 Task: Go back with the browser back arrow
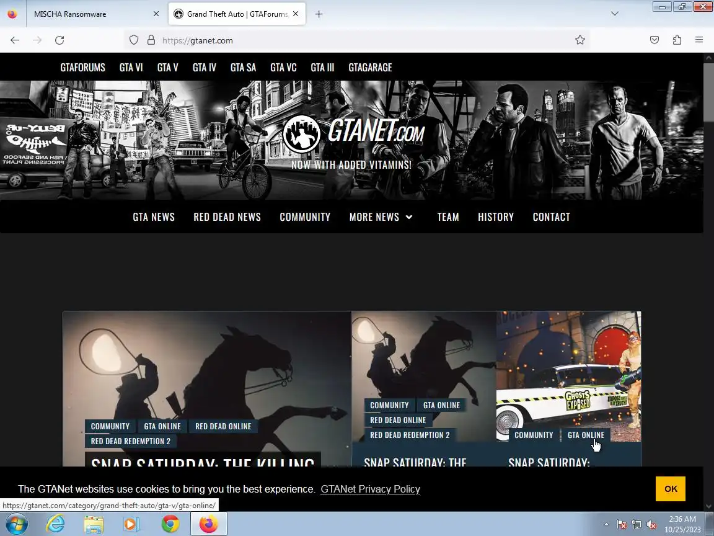[15, 40]
